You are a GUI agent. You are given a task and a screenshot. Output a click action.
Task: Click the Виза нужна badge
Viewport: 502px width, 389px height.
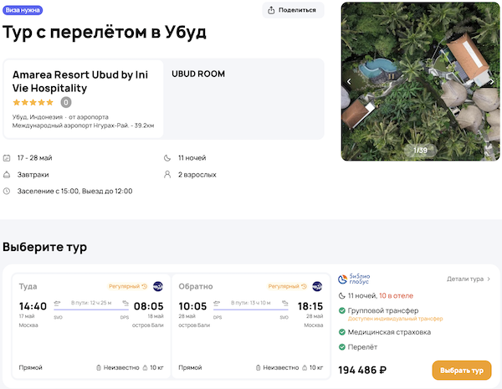23,10
